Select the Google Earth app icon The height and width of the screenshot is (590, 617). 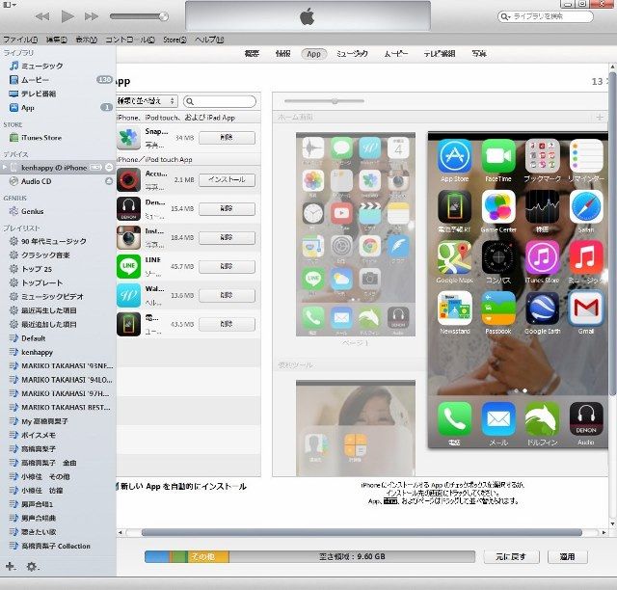tap(542, 308)
